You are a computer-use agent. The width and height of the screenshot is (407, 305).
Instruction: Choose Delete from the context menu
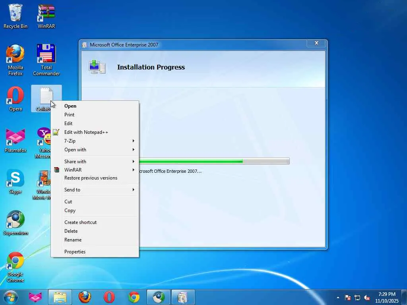(95, 231)
